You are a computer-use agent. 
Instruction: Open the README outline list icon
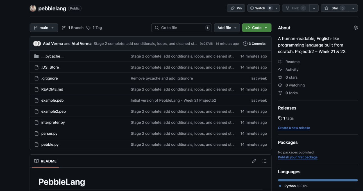pos(264,161)
